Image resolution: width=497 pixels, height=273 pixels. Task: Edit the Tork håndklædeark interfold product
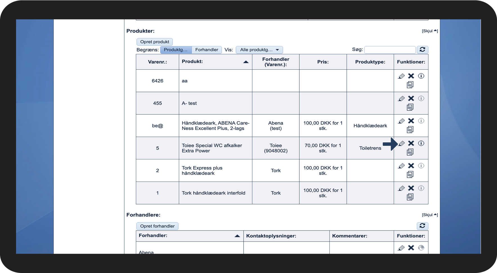[402, 188]
